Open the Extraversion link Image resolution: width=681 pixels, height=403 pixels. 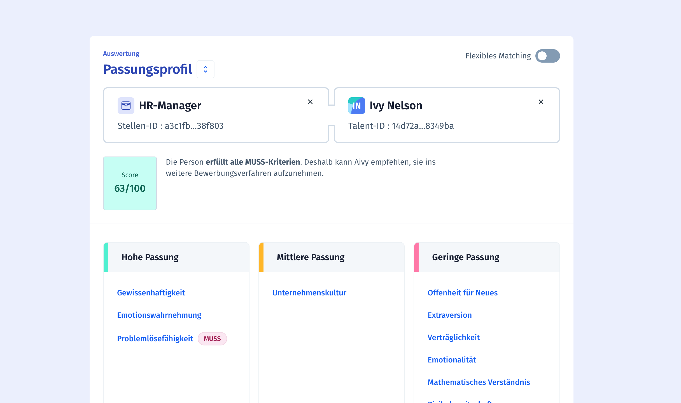click(x=449, y=315)
